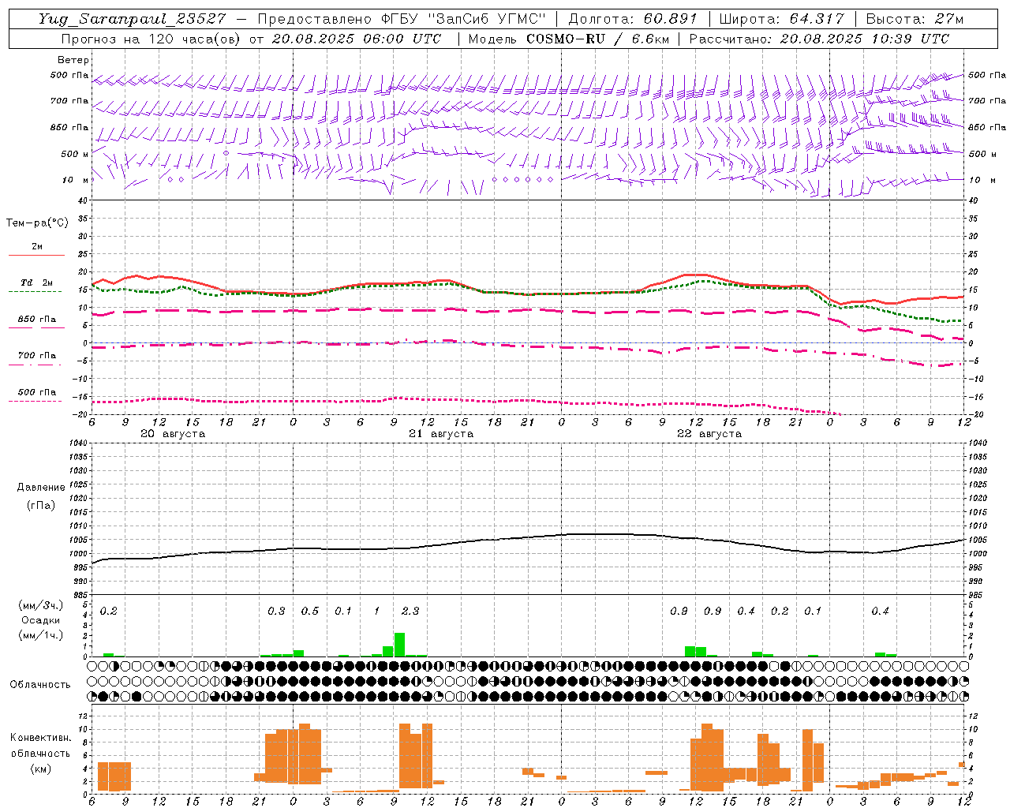Click the '0.5' precipitation total value

pos(309,612)
